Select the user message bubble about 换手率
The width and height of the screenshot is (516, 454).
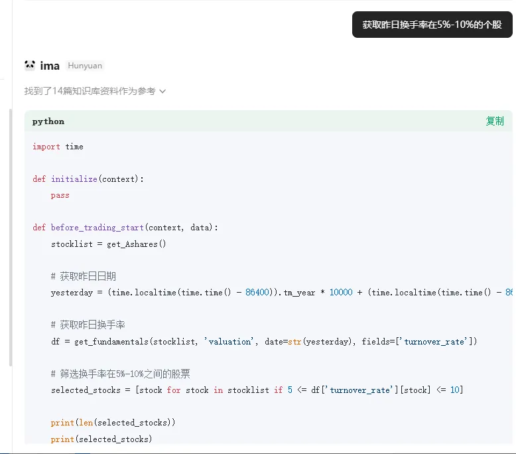(432, 25)
